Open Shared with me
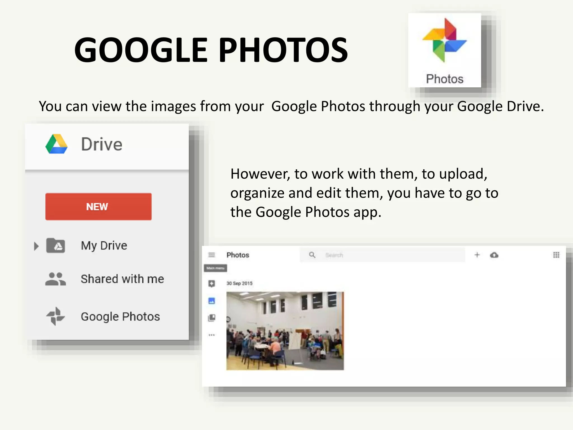This screenshot has height=430, width=573. [x=122, y=279]
